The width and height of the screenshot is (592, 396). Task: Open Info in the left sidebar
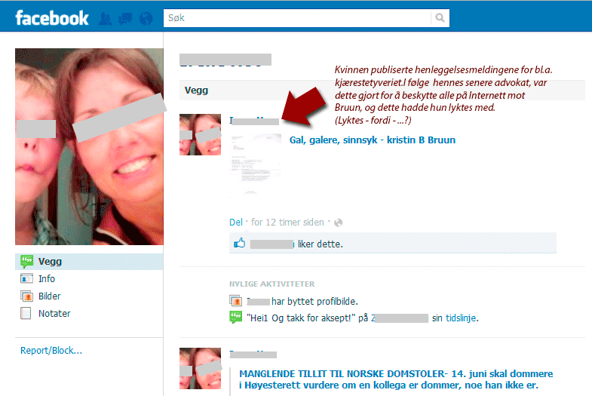pyautogui.click(x=47, y=278)
